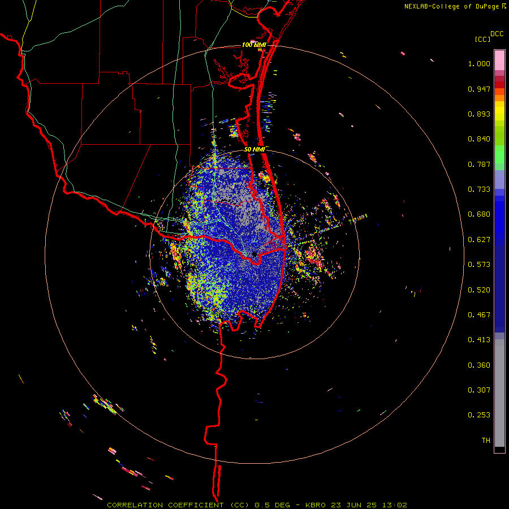Click the 0.573 scale value
The height and width of the screenshot is (509, 509).
[479, 265]
